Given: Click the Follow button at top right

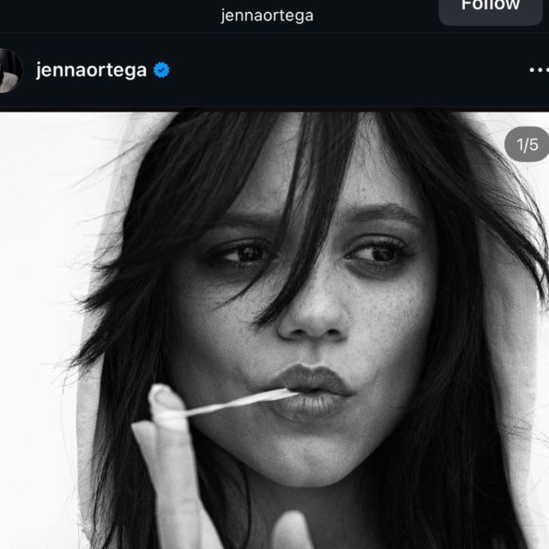Looking at the screenshot, I should click(491, 9).
